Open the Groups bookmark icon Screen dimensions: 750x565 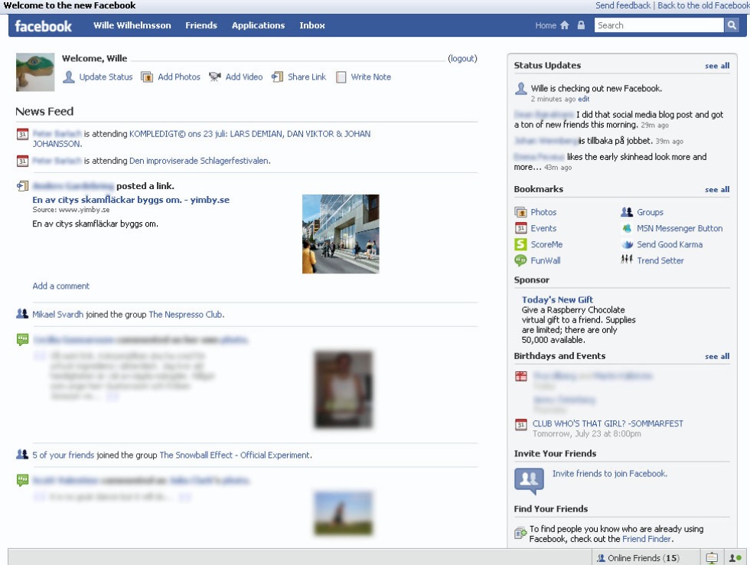point(627,212)
